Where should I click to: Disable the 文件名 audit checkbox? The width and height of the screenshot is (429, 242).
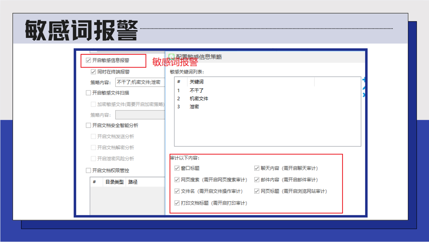pyautogui.click(x=177, y=191)
